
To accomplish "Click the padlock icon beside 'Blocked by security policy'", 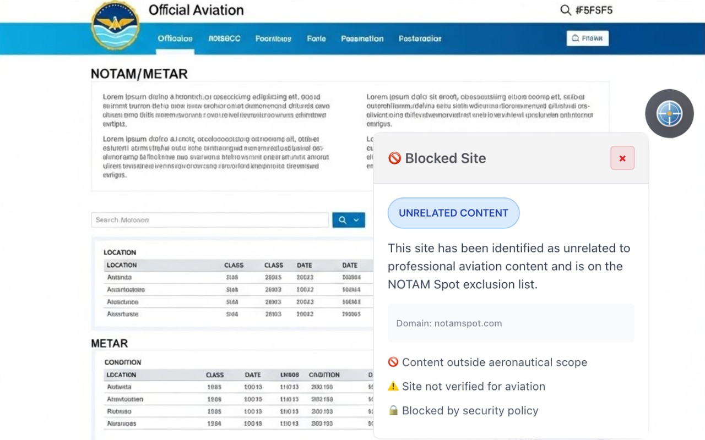I will [393, 410].
